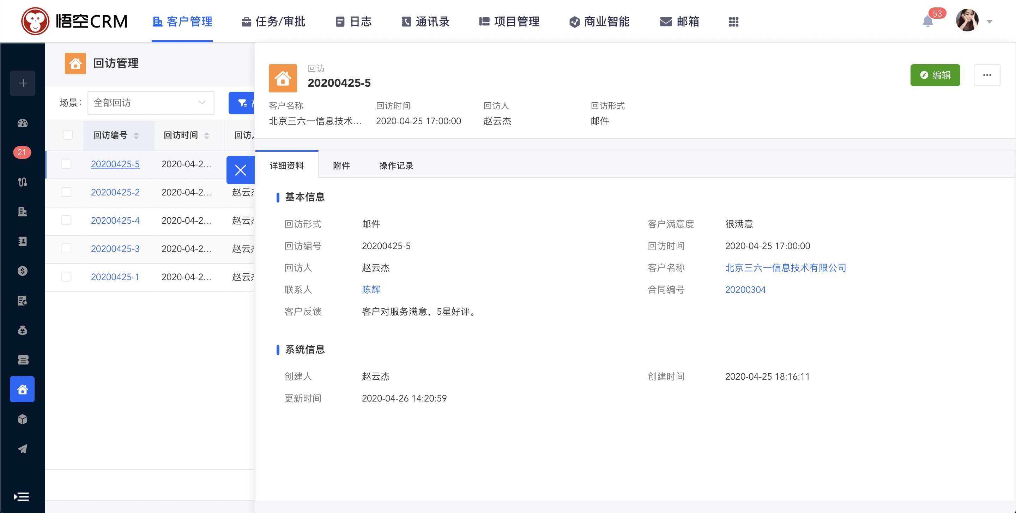
Task: Open customer link 北京三六一信息技术有限公司
Action: point(785,268)
